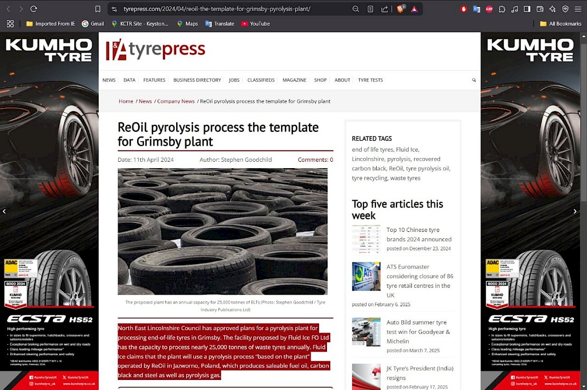Viewport: 587px width, 390px height.
Task: Open the Google Translate extension icon
Action: [x=477, y=9]
